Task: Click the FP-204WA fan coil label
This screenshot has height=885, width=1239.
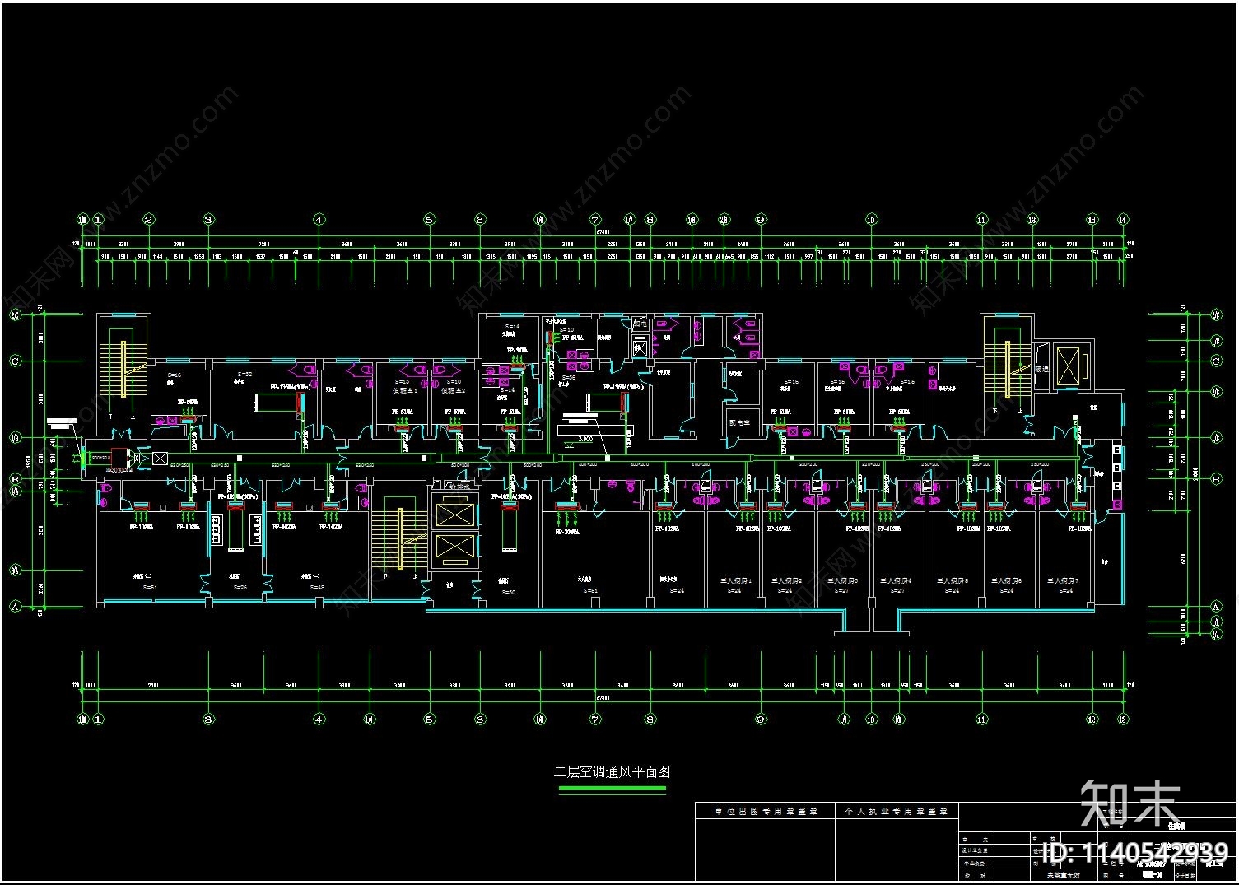Action: pos(569,532)
